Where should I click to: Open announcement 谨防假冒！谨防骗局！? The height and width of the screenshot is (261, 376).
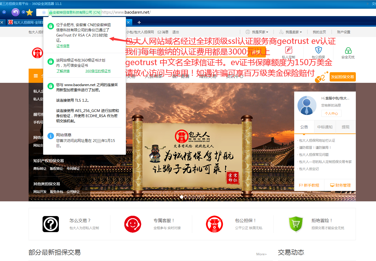coord(315,147)
